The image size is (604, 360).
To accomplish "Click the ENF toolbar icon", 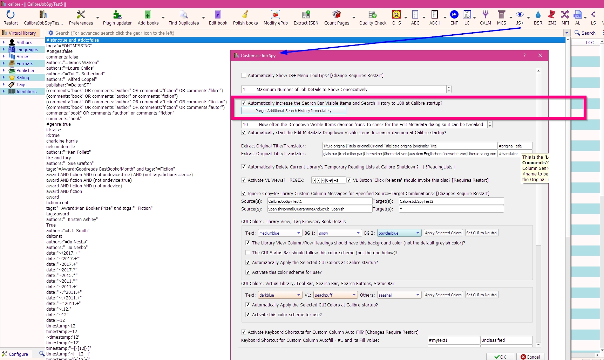I will coord(454,15).
